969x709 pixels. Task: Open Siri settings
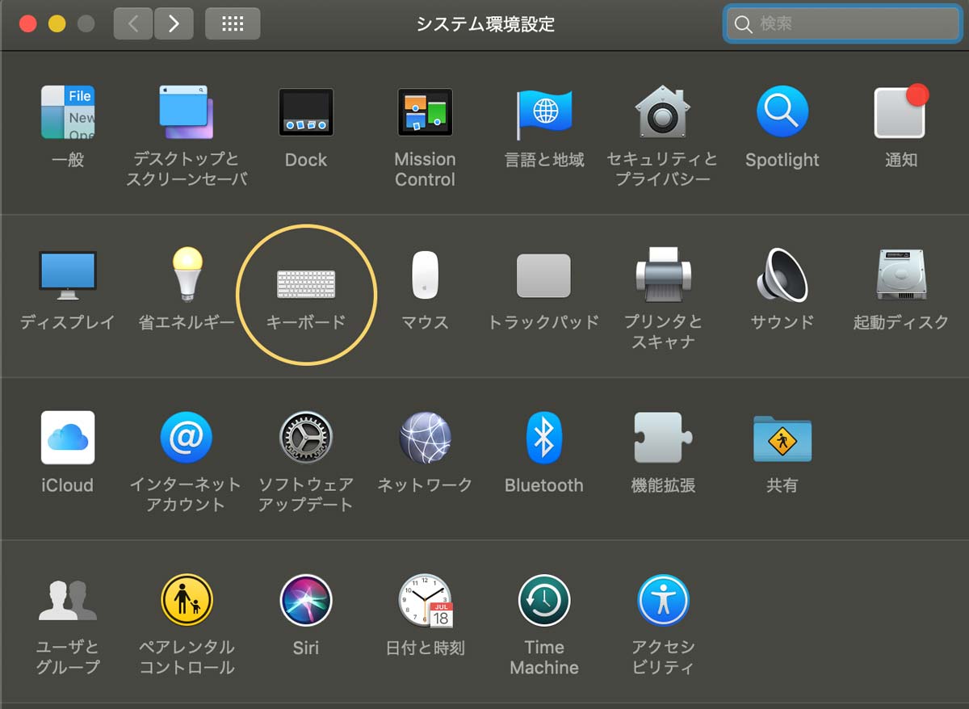[x=305, y=602]
